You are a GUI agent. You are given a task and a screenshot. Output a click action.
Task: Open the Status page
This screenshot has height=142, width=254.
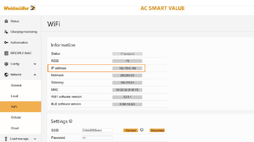(15, 21)
